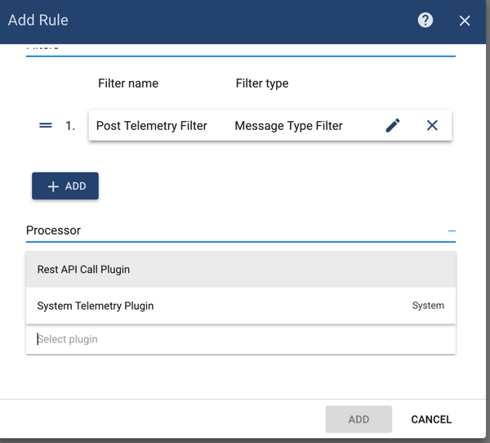The width and height of the screenshot is (490, 443).
Task: Grab the drag handle of filter row 1
Action: coord(46,126)
